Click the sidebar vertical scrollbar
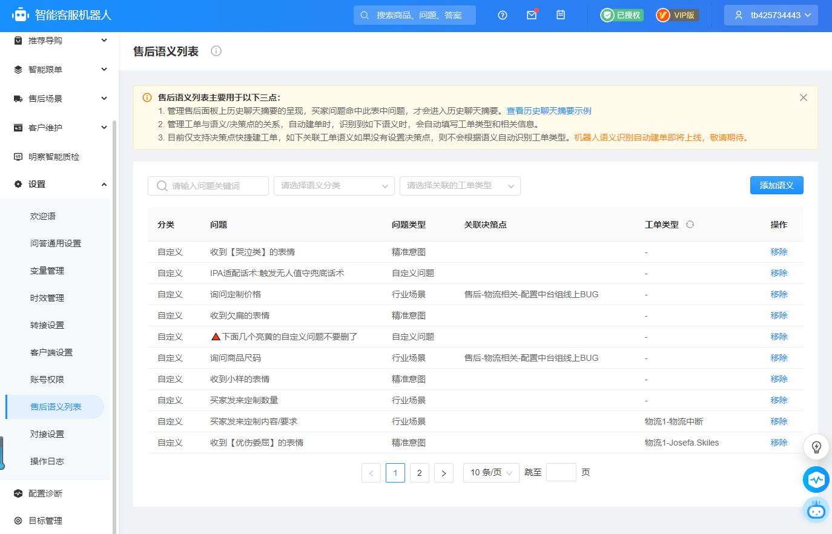 point(114,327)
